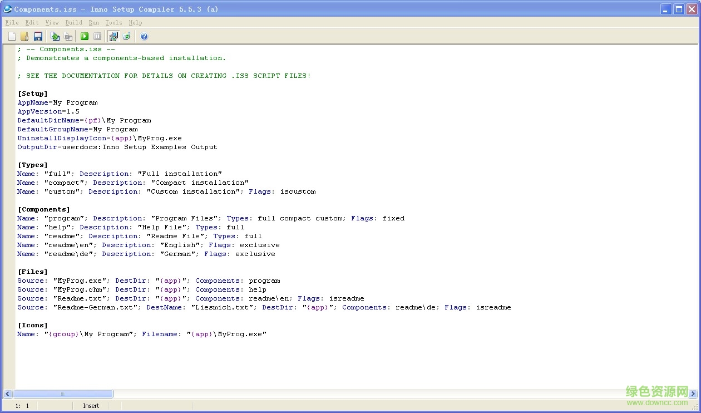
Task: Click the [Types] section header
Action: coord(33,165)
